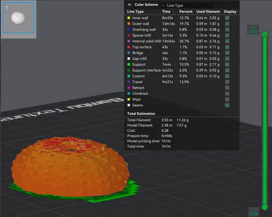
Task: Toggle Bridge display checkbox
Action: click(x=227, y=53)
